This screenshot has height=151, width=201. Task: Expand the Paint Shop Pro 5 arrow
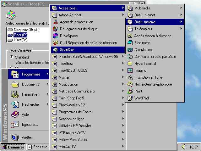pos(123,98)
